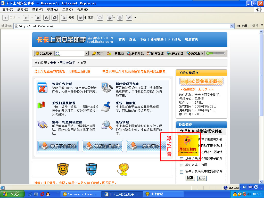Image resolution: width=264 pixels, height=198 pixels.
Task: Open 广告拦截 ad blocking tool
Action: tap(115, 53)
